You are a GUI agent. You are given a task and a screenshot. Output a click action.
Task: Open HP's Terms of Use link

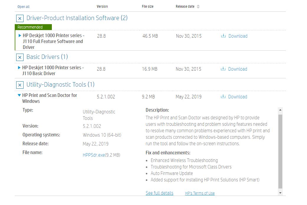[200, 194]
